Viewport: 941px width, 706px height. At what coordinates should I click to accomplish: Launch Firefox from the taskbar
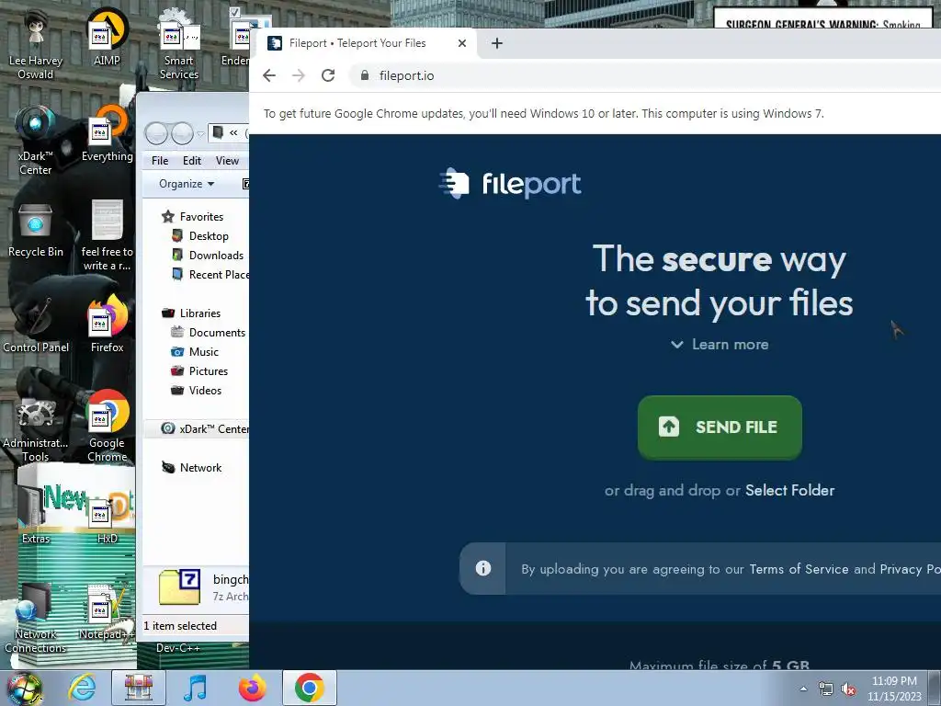(x=252, y=688)
